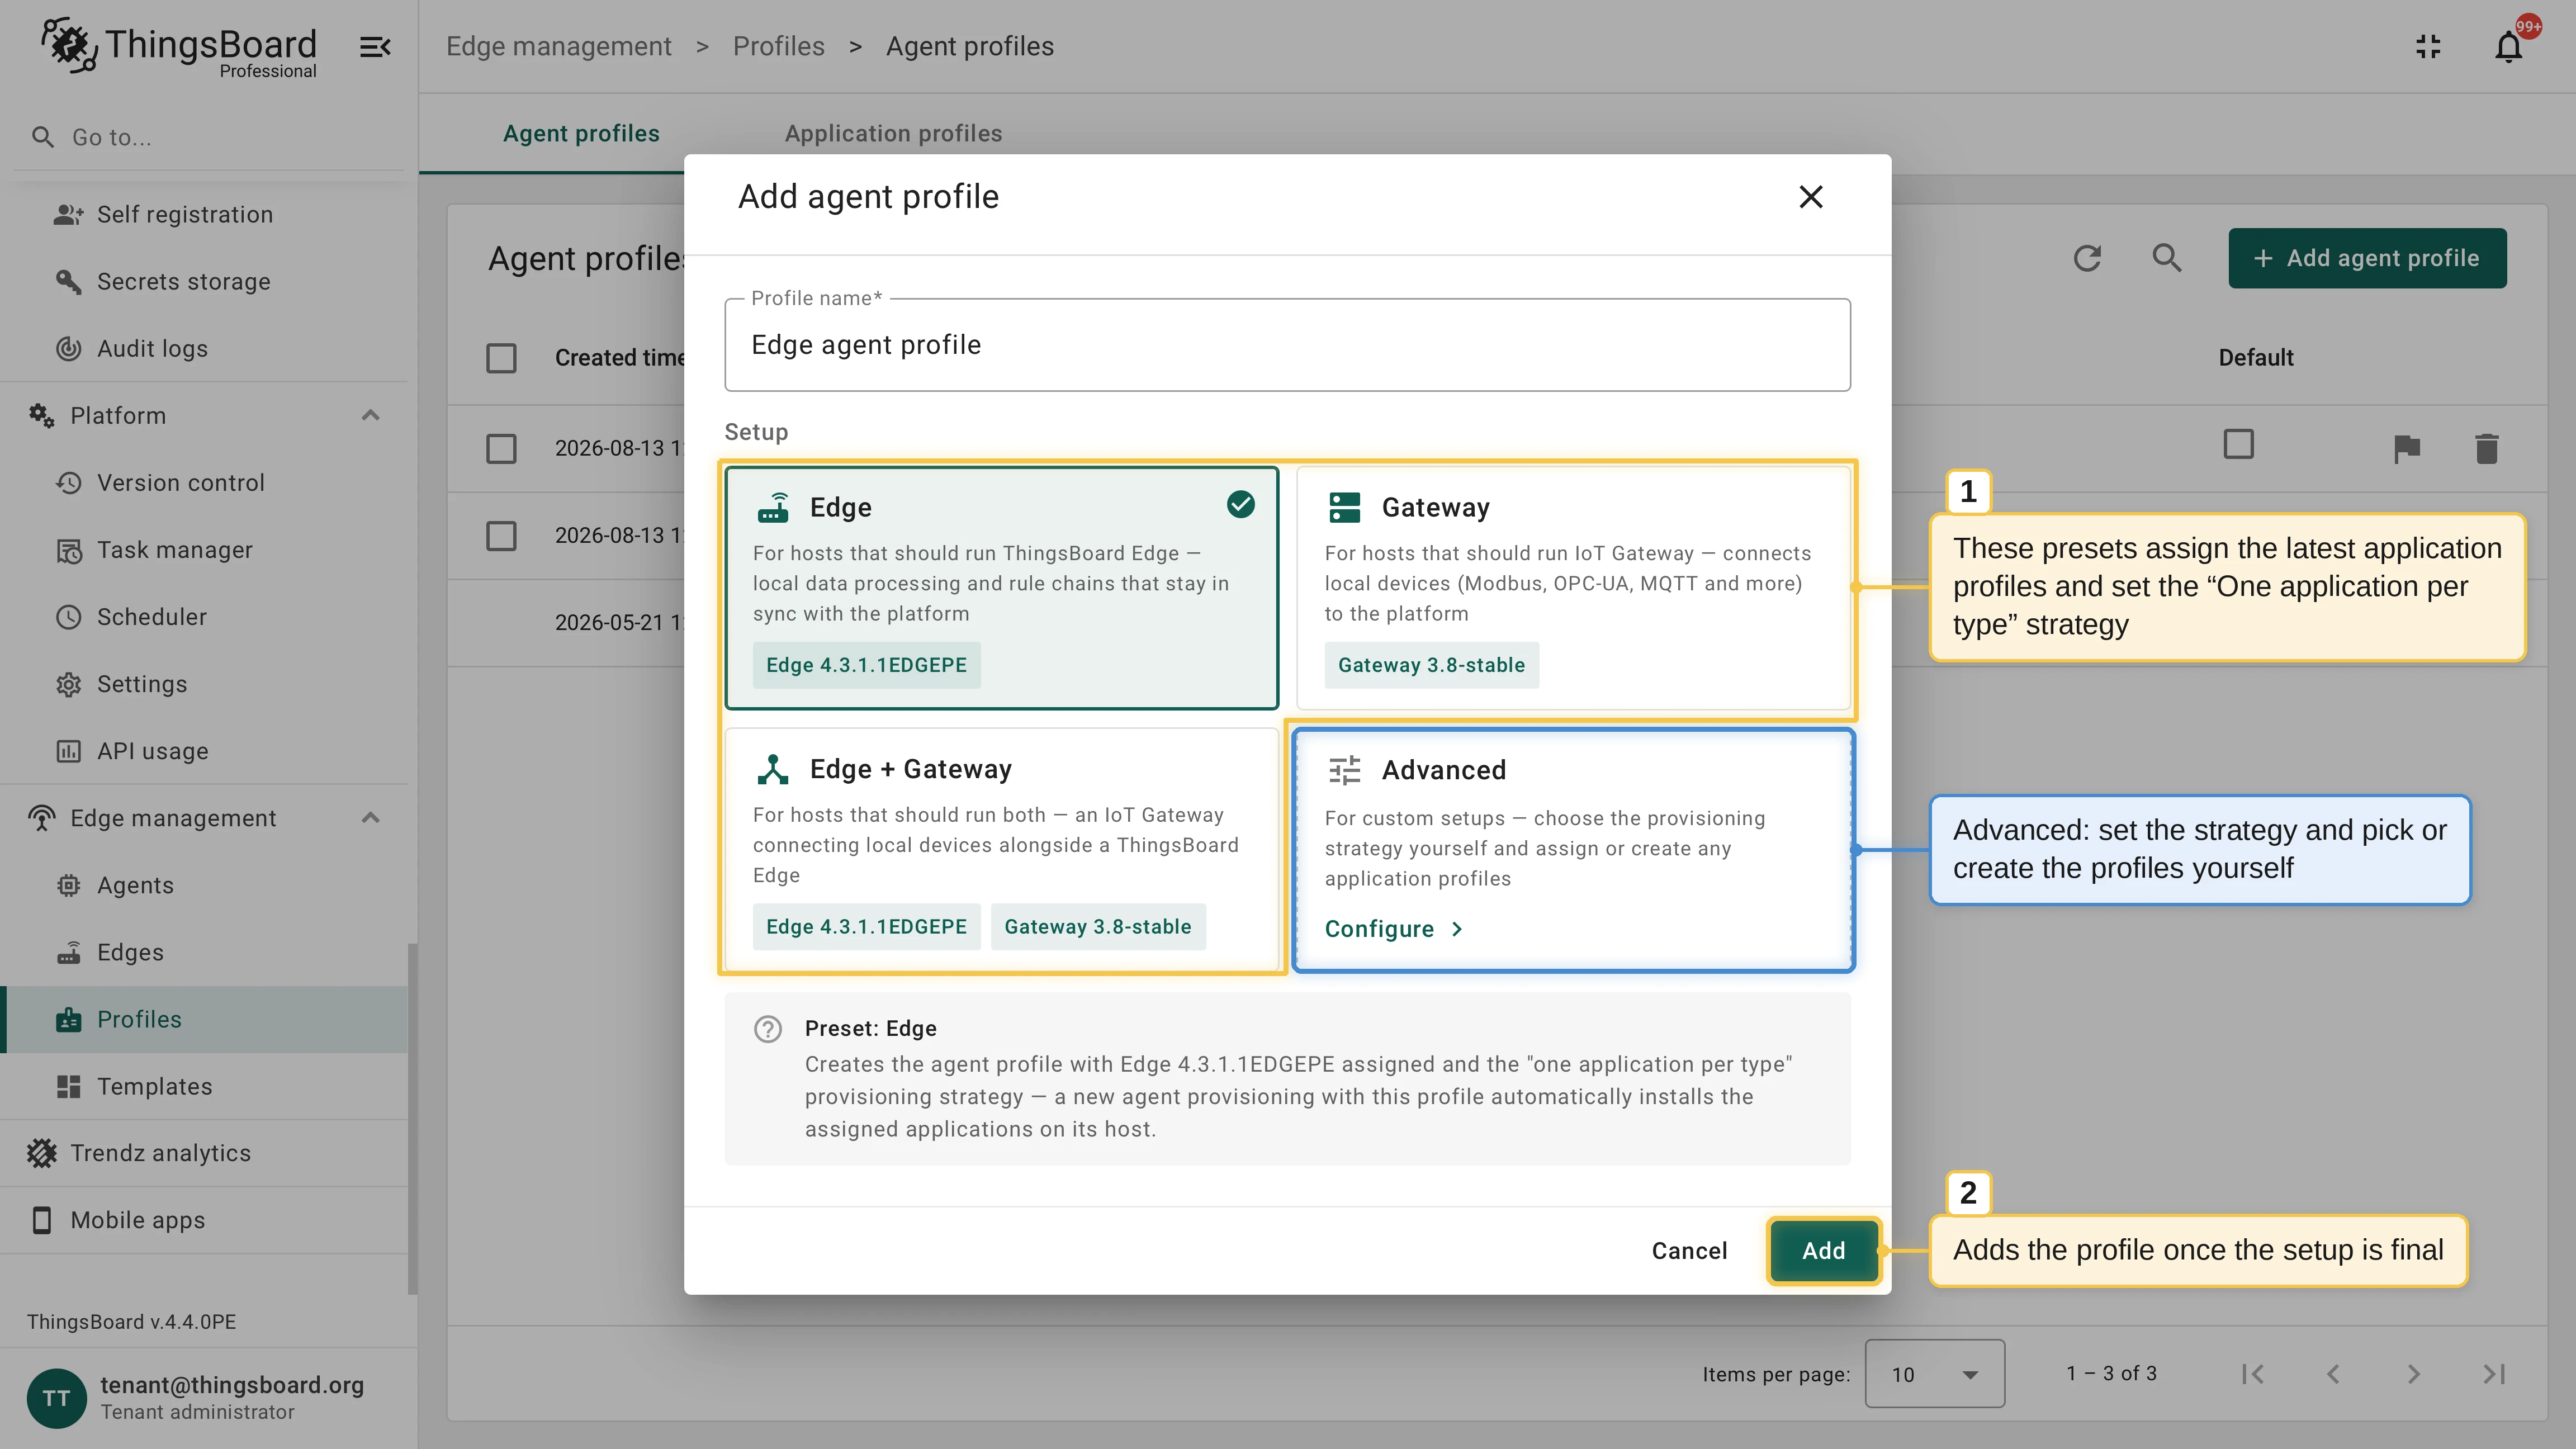Collapse the Edge management section

click(x=371, y=818)
